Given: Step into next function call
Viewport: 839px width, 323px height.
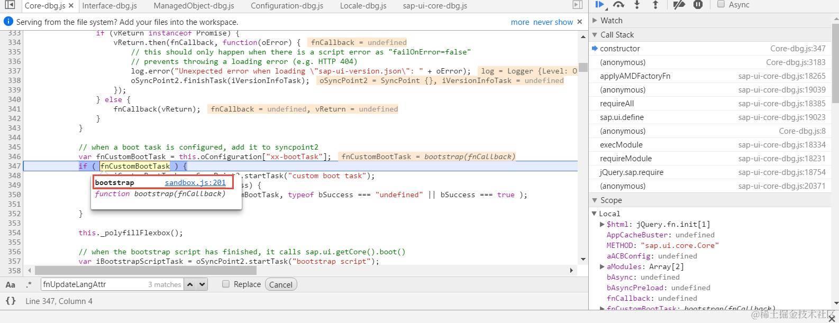Looking at the screenshot, I should point(637,5).
